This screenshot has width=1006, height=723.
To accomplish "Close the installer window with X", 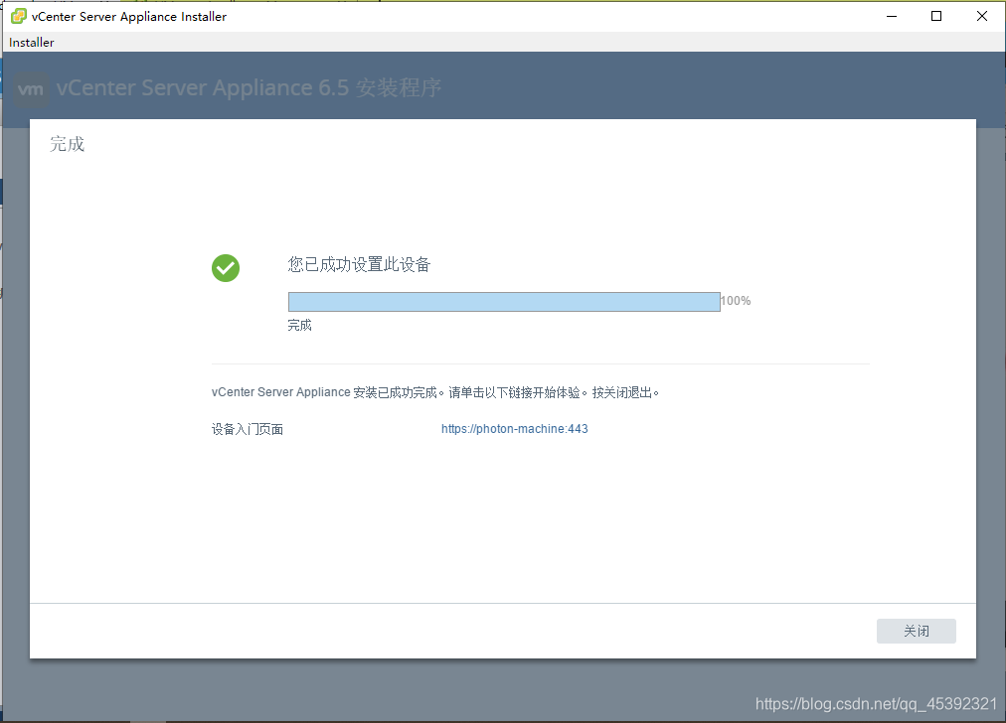I will coord(981,16).
